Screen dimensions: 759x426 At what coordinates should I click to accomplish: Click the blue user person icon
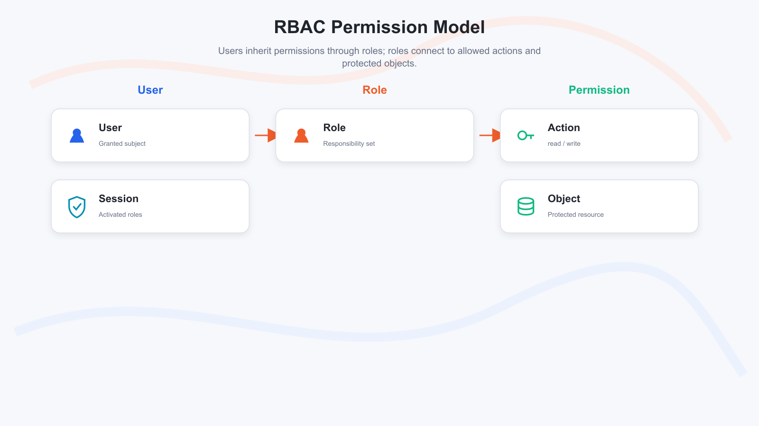click(77, 135)
